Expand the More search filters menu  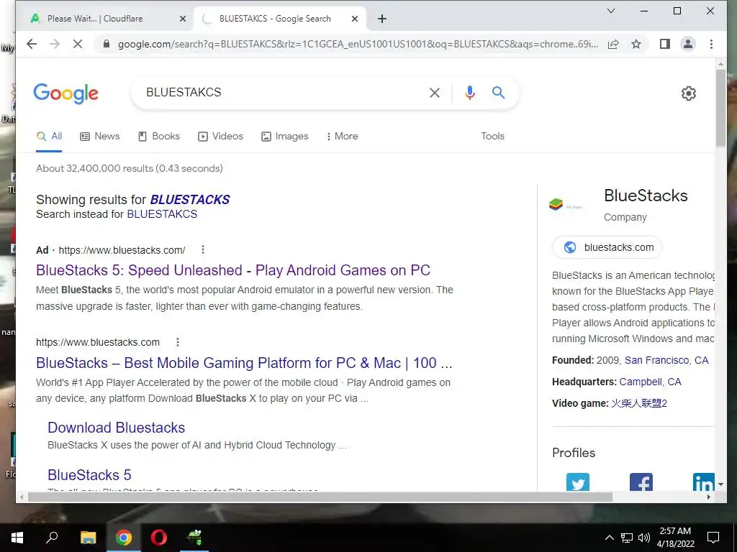click(x=342, y=136)
